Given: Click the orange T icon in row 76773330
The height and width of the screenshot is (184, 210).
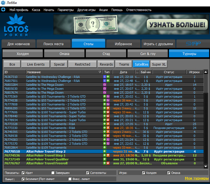Looking at the screenshot, I should (x=108, y=128).
